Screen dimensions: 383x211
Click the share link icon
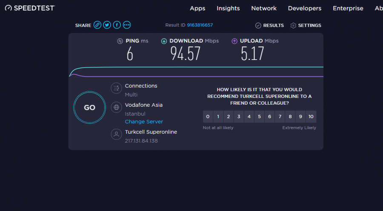tap(97, 25)
